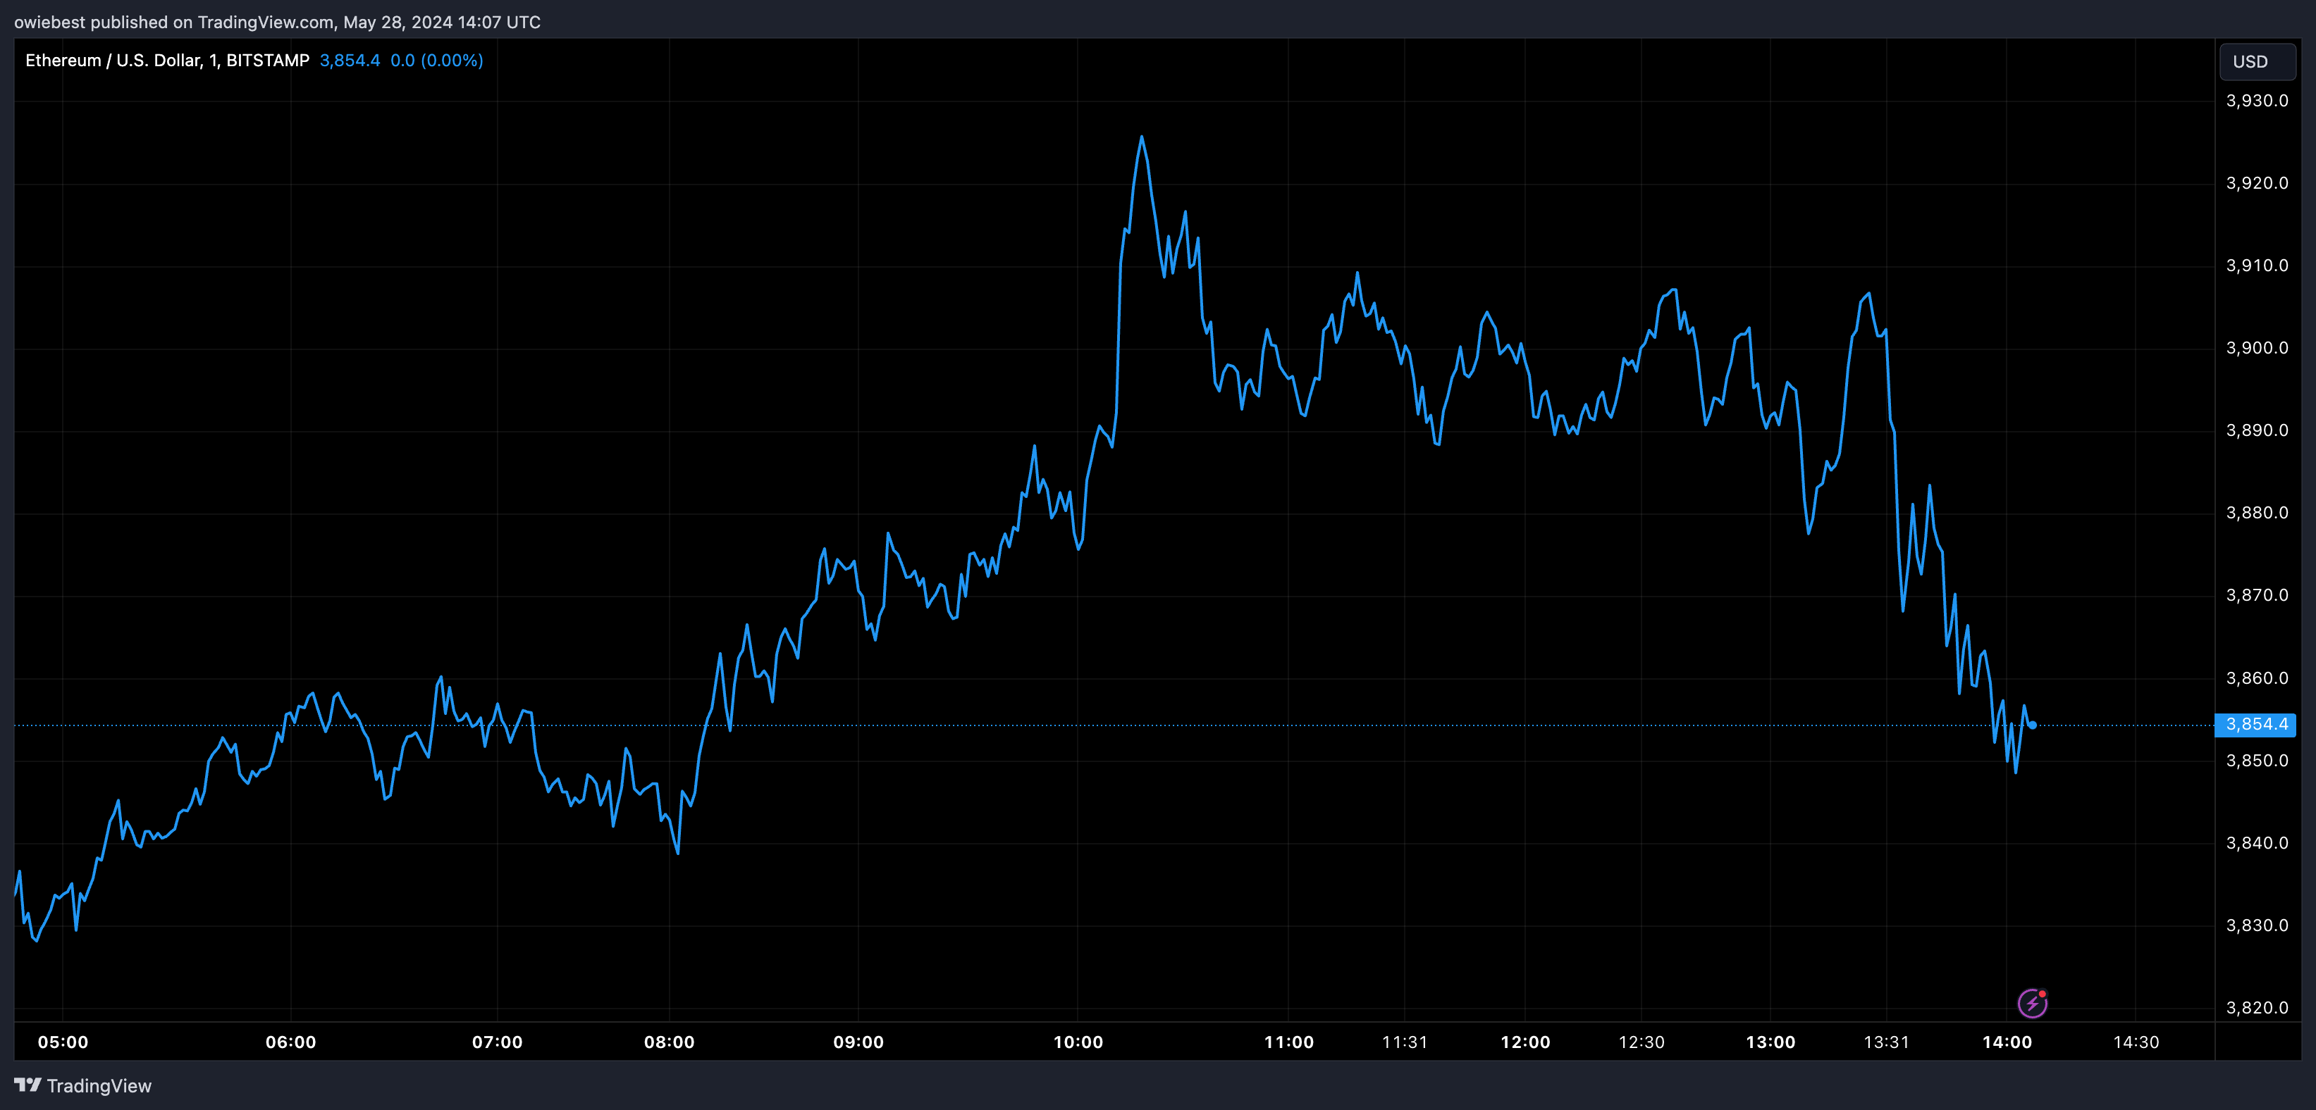
Task: Click the 3,850.0 price axis label
Action: [x=2257, y=761]
